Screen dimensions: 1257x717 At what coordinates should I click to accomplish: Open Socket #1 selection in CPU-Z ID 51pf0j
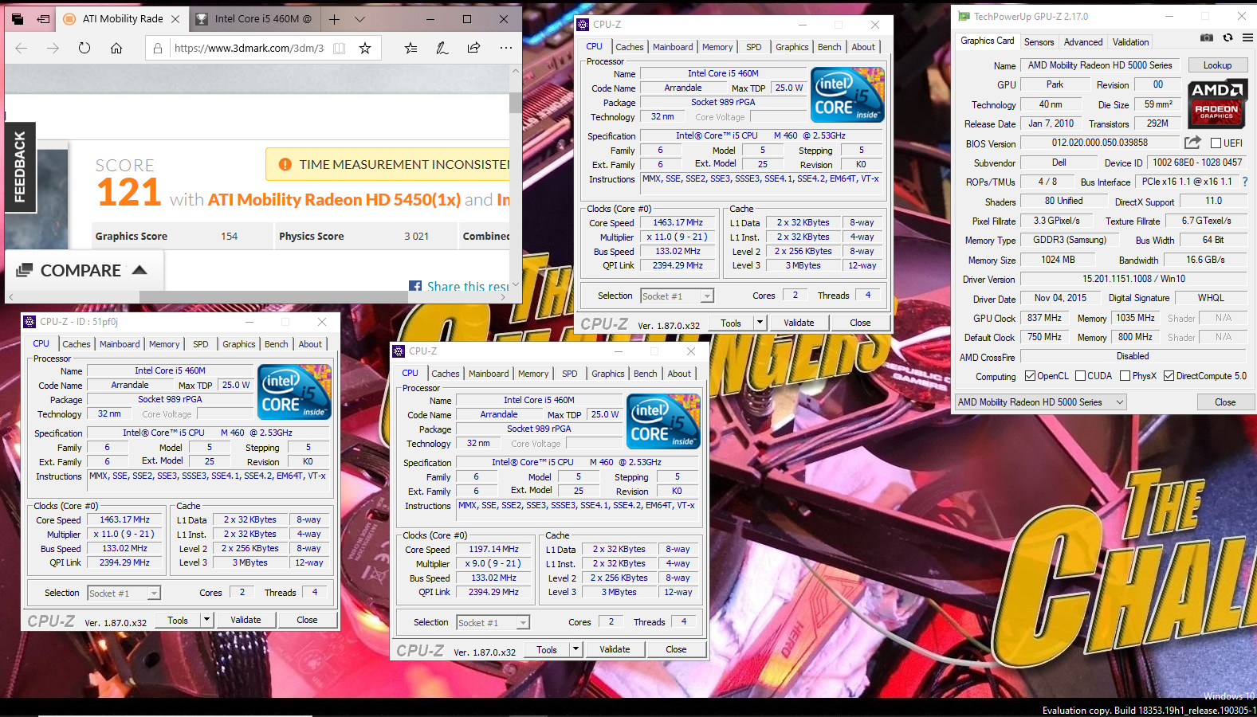point(124,594)
